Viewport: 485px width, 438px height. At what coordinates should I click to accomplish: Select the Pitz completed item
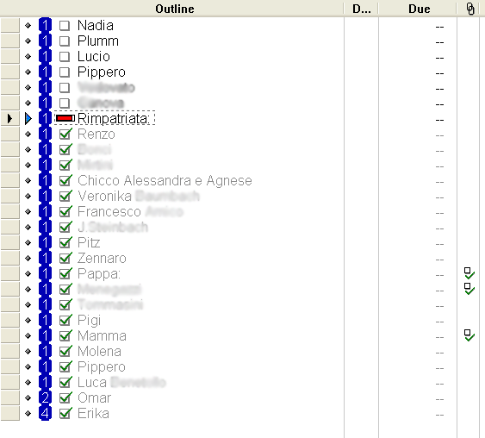(89, 242)
